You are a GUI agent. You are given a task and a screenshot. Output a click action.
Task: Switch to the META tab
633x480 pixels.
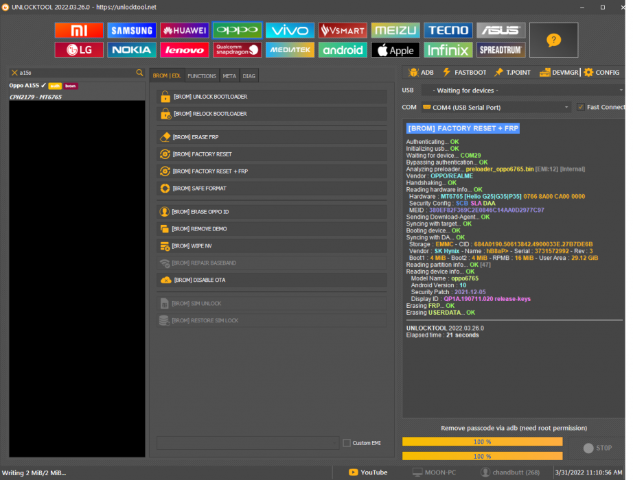pyautogui.click(x=229, y=76)
